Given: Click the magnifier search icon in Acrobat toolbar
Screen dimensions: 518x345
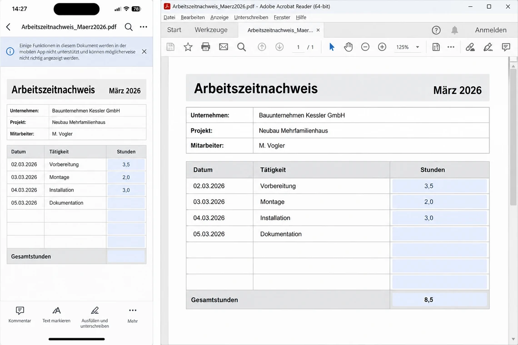Looking at the screenshot, I should click(241, 47).
